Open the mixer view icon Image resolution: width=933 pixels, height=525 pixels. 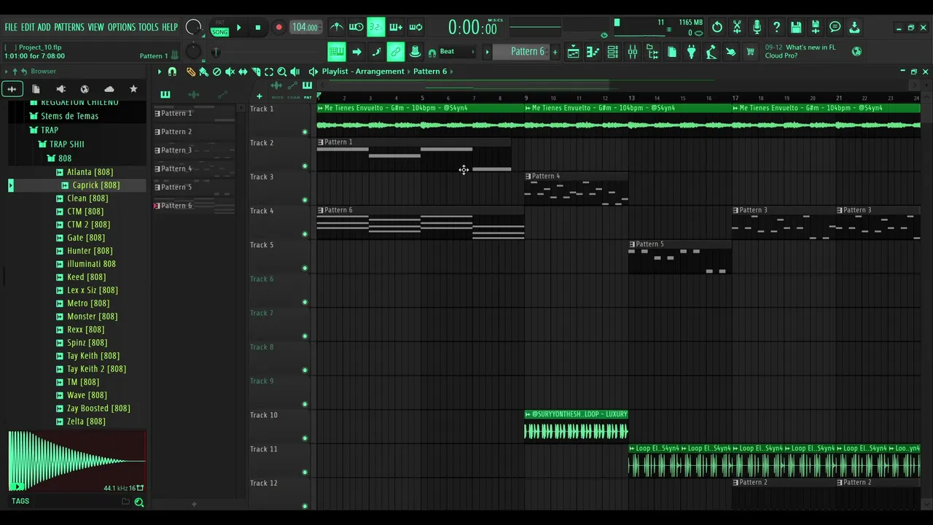633,52
